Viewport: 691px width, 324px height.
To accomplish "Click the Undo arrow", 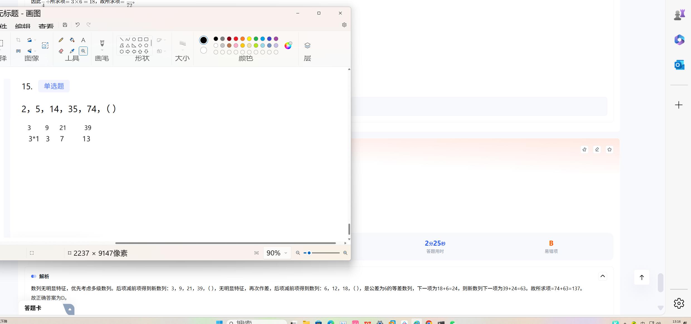I will point(77,25).
